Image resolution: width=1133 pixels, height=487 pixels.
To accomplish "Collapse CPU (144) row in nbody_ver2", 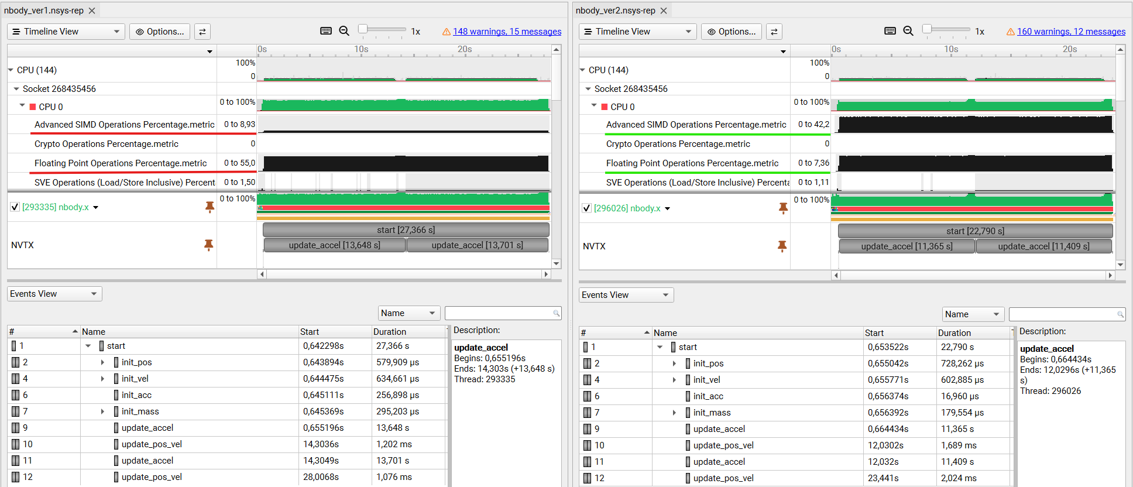I will tap(582, 70).
